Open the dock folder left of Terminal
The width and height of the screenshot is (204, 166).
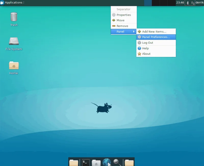tap(74, 163)
